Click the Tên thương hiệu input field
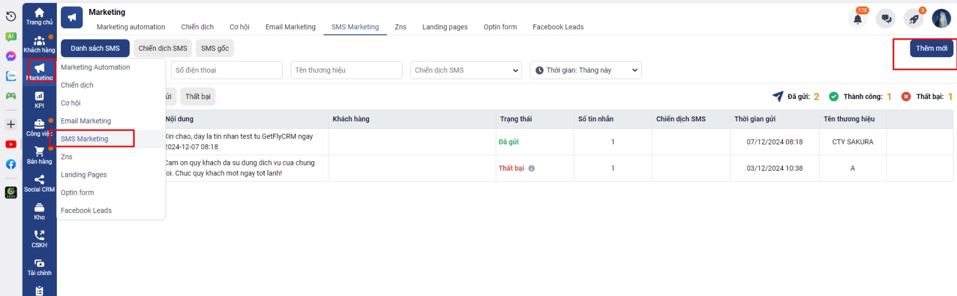Screen dimensions: 957x296 pyautogui.click(x=346, y=70)
